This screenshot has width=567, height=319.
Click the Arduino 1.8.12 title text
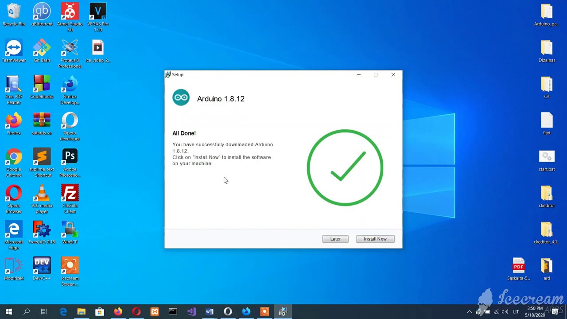tap(221, 99)
